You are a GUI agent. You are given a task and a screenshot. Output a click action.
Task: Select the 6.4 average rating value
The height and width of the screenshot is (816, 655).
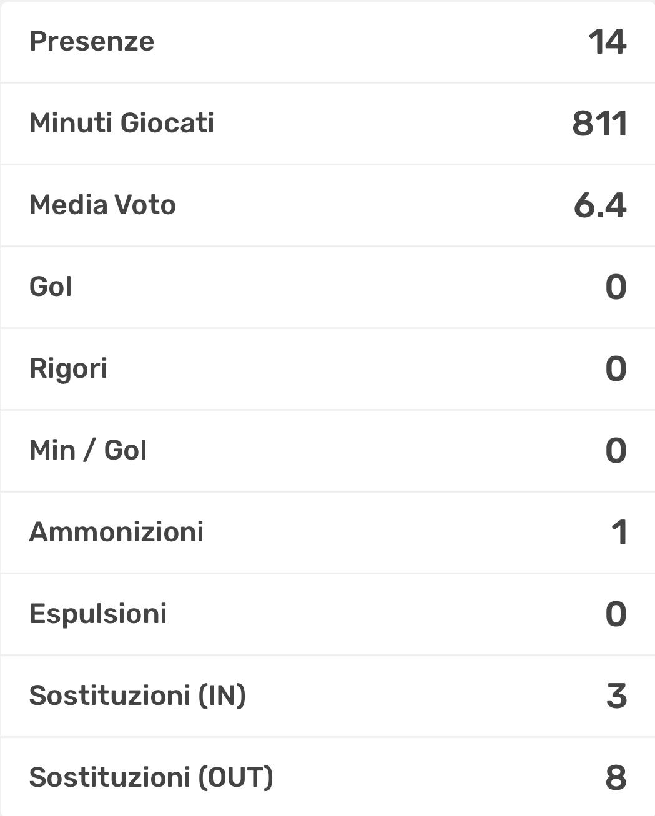point(599,205)
